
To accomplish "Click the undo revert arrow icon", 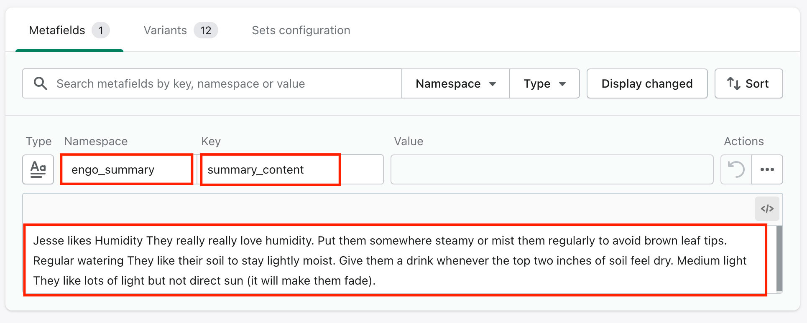I will 736,169.
